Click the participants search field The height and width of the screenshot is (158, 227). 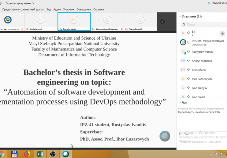pos(203,24)
